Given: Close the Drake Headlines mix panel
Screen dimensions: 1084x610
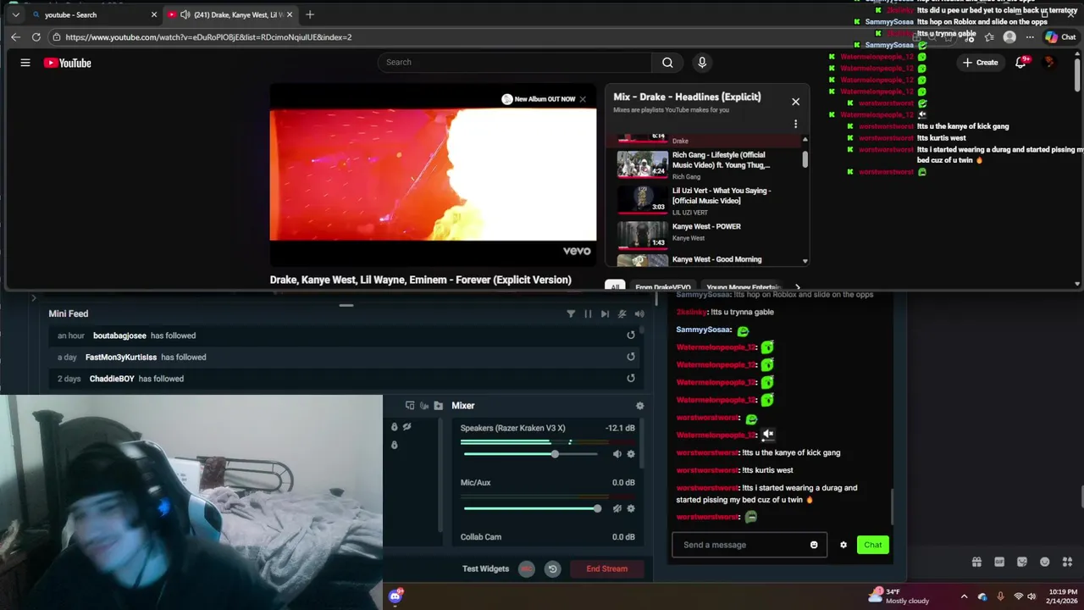Looking at the screenshot, I should [795, 102].
